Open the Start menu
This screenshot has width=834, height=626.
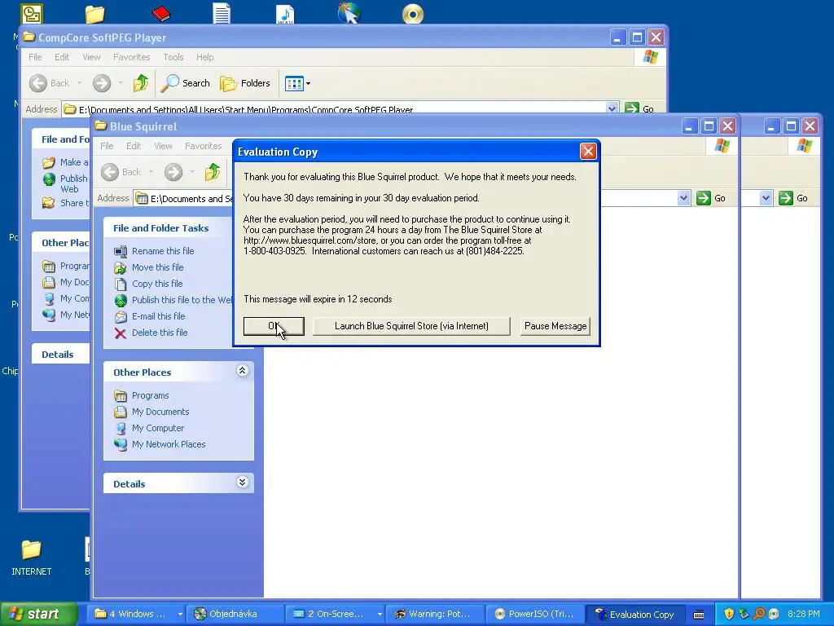coord(38,614)
